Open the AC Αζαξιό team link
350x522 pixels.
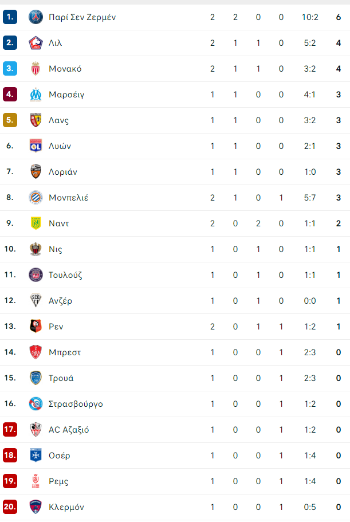[x=69, y=430]
